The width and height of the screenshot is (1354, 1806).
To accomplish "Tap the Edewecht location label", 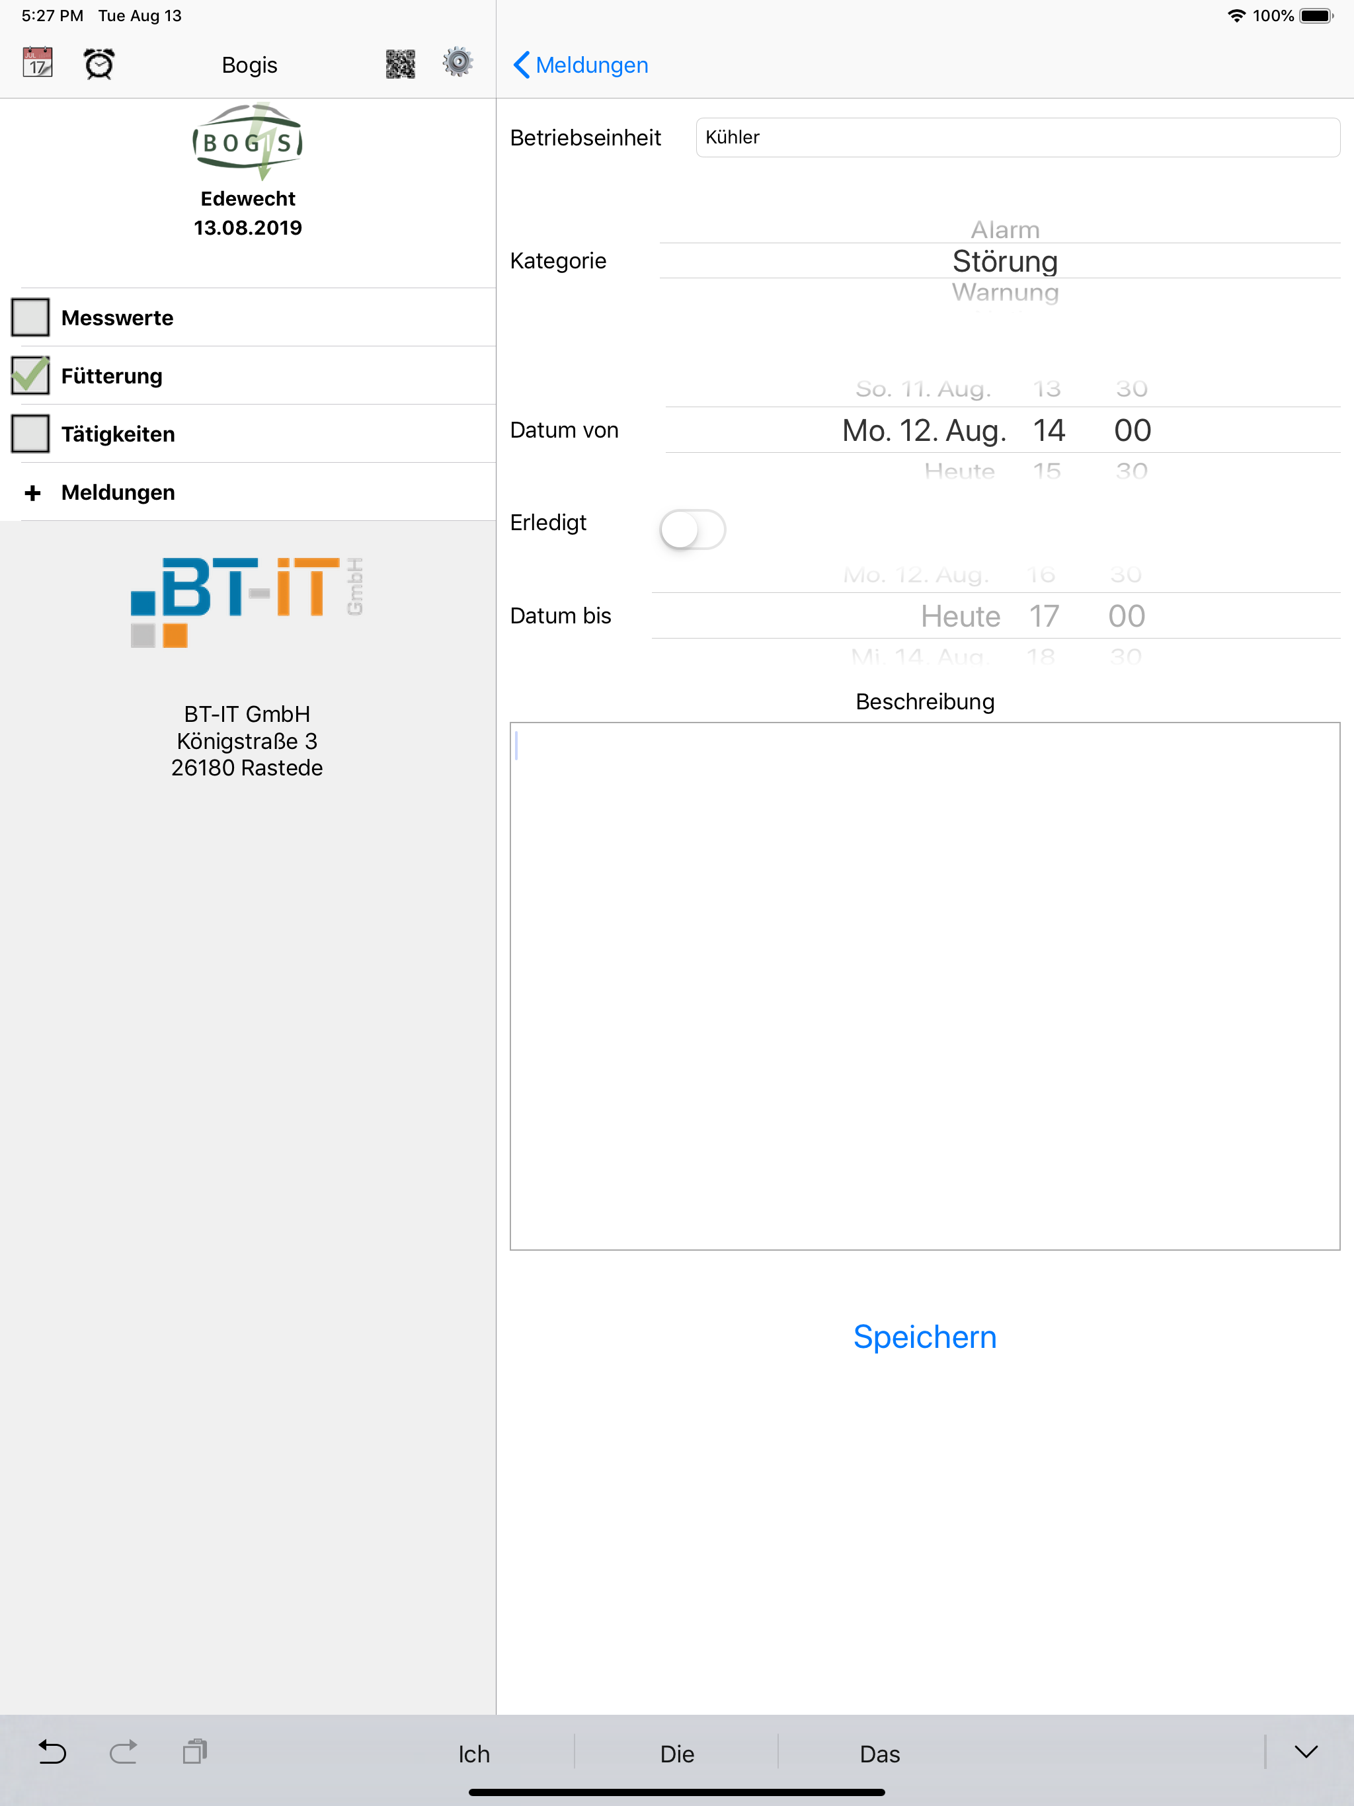I will point(247,198).
